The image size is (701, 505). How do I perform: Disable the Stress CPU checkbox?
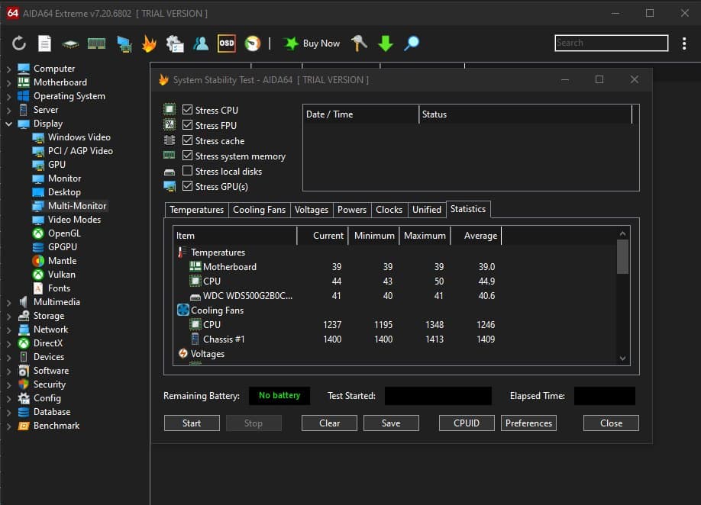(187, 110)
